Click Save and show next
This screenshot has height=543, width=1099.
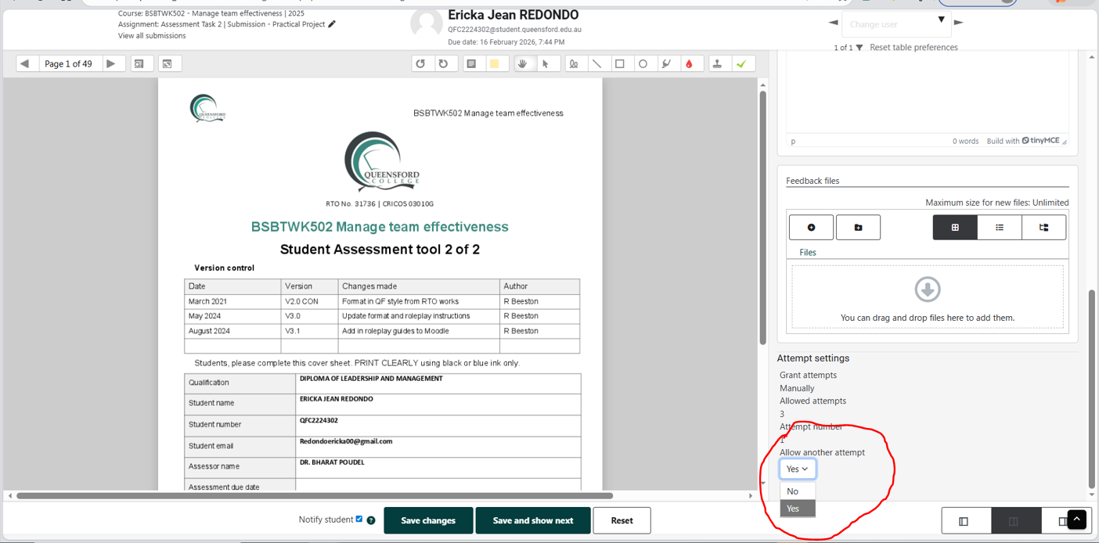click(x=532, y=521)
